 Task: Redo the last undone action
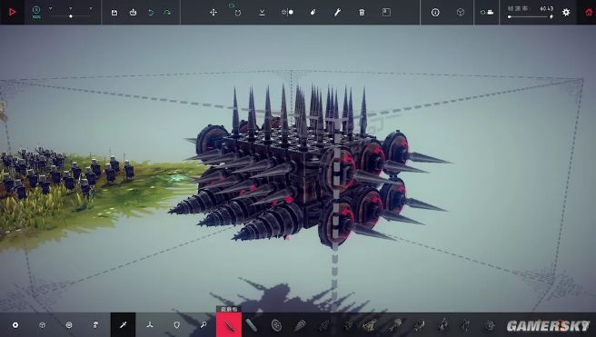(167, 13)
